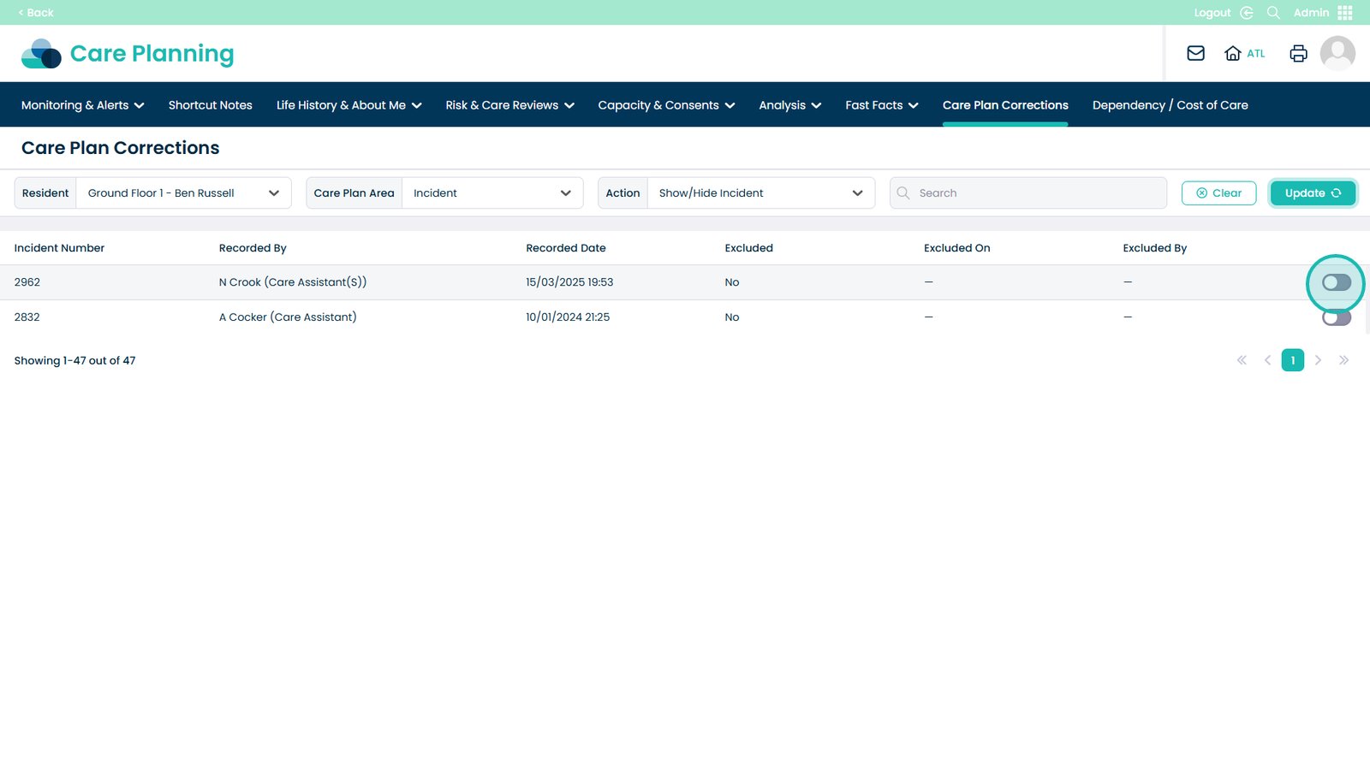Viewport: 1370px width, 770px height.
Task: Go to last page of results
Action: click(1343, 360)
